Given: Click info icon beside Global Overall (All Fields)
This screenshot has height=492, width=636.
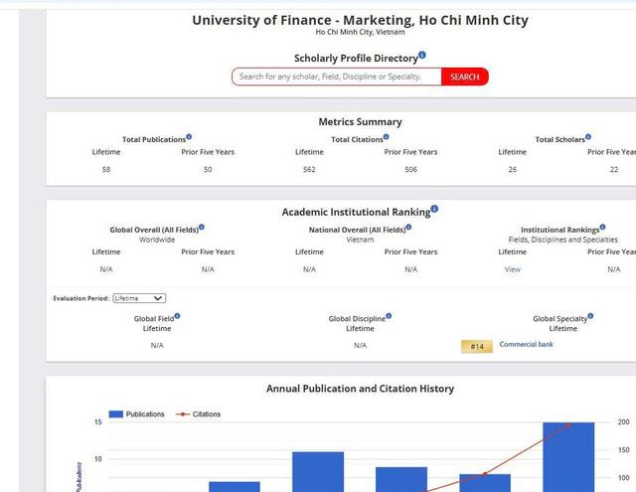Looking at the screenshot, I should click(202, 227).
